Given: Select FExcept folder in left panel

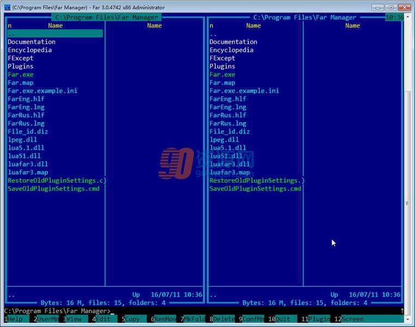Looking at the screenshot, I should pos(20,58).
